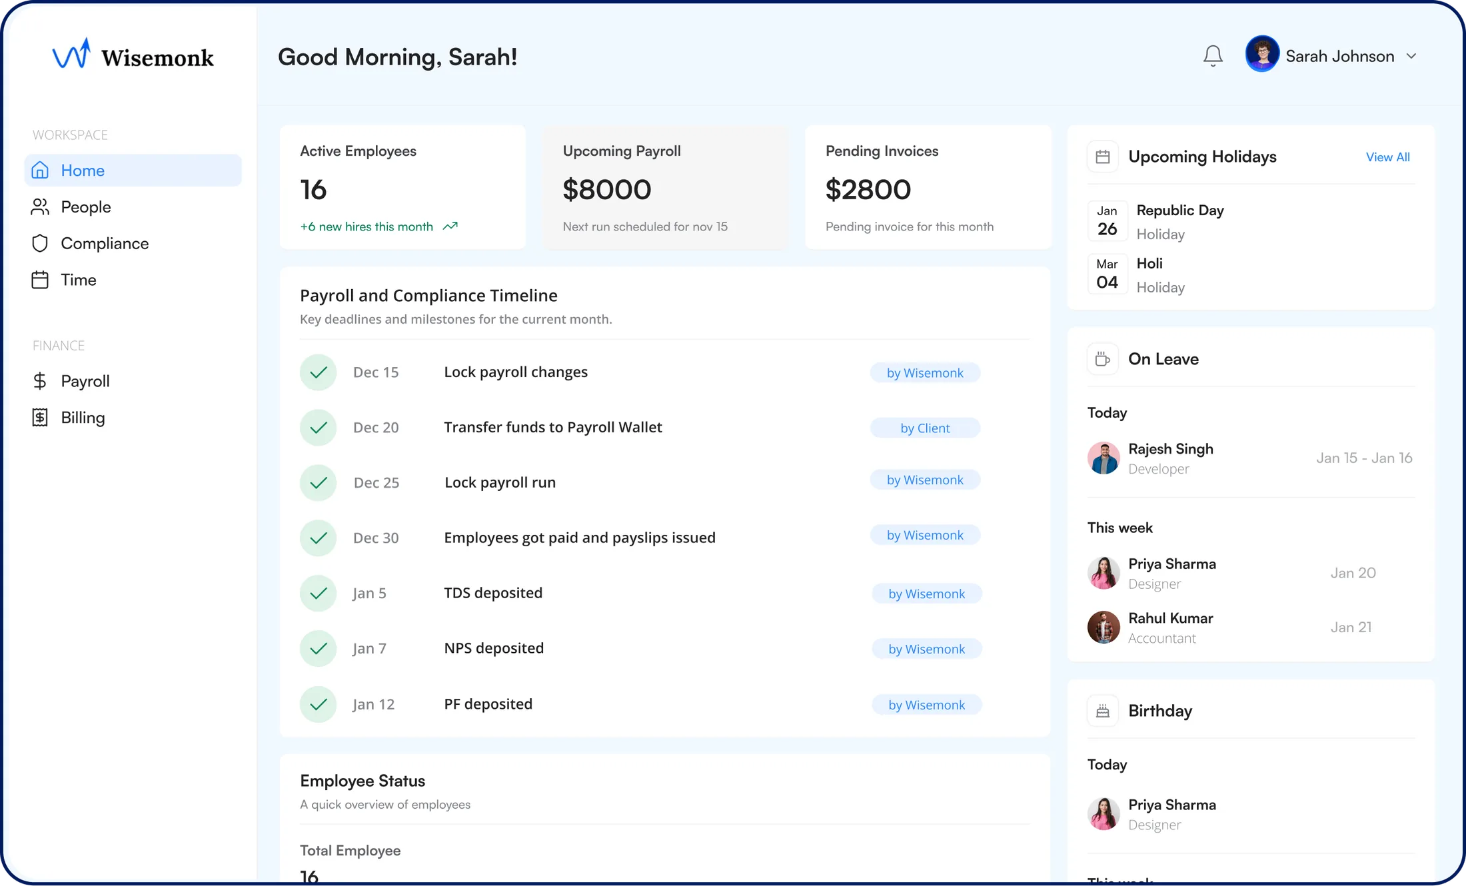Click the TDS deposited checkmark circle
The image size is (1466, 886).
point(319,594)
